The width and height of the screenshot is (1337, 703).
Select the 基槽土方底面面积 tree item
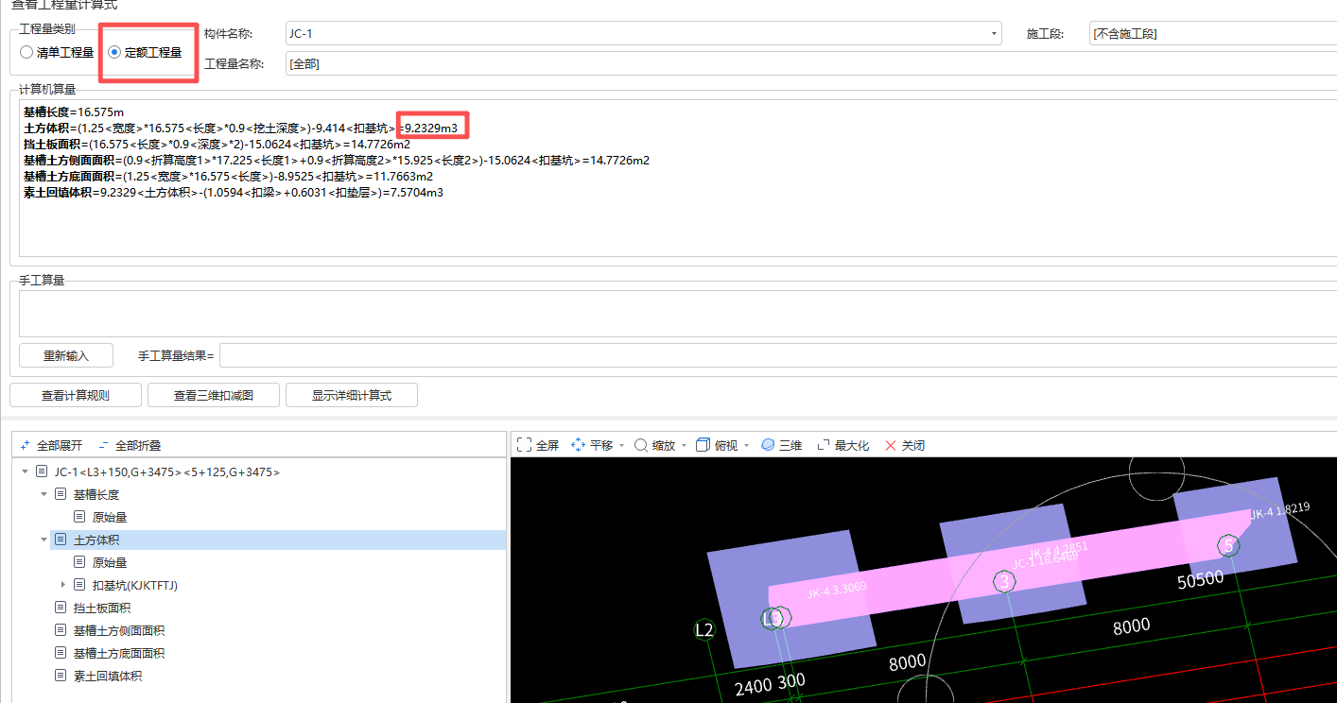point(119,653)
